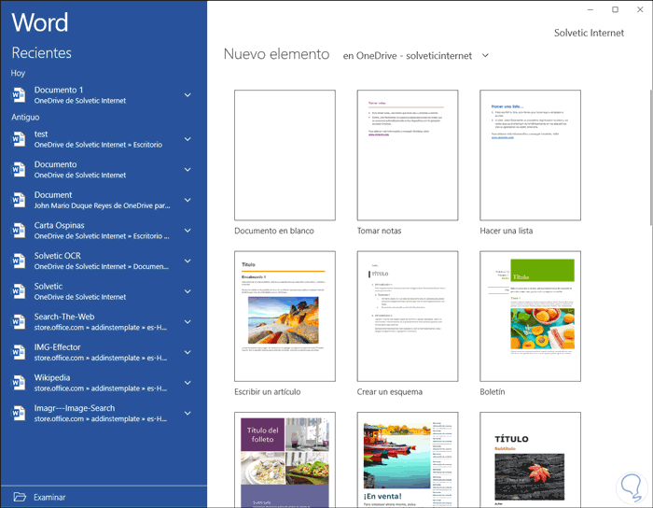Click the Word icon beside Solvetic OCR
The width and height of the screenshot is (653, 508).
pos(18,261)
